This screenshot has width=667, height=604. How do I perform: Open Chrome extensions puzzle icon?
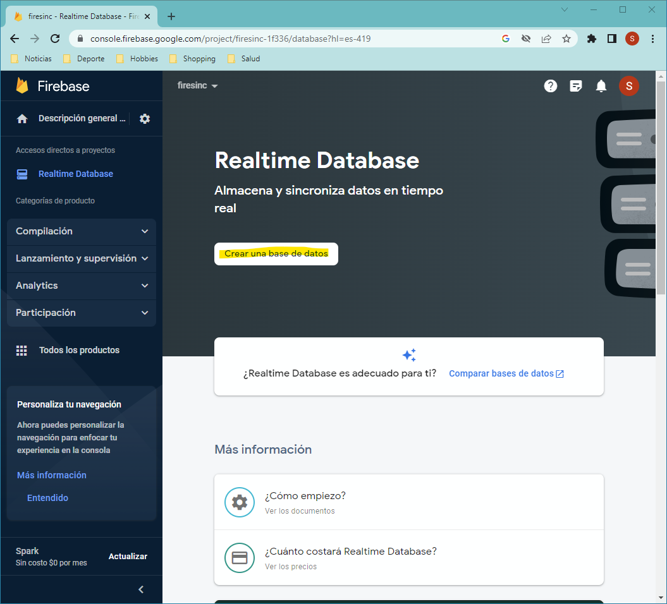coord(591,39)
